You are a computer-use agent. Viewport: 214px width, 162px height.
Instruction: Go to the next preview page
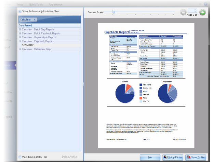tap(202, 13)
